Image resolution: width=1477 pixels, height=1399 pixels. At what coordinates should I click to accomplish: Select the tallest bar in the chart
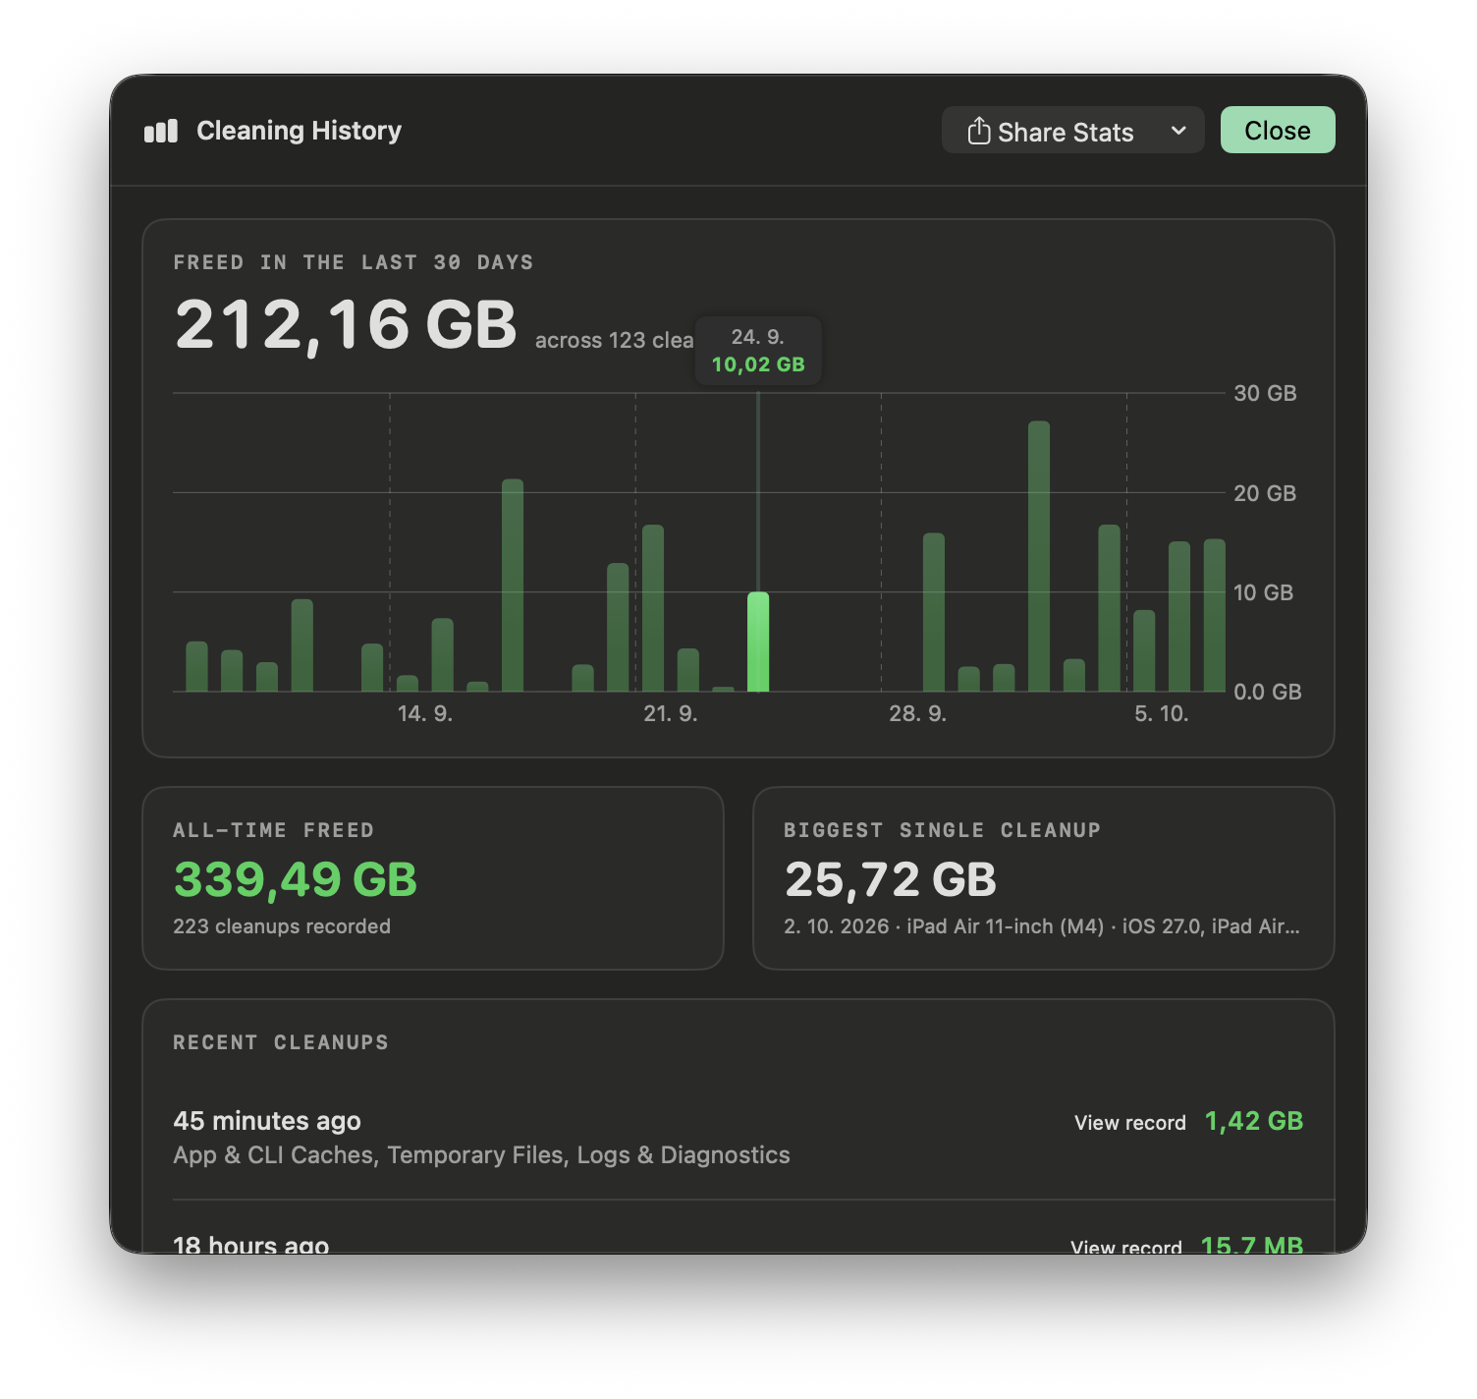(1039, 556)
